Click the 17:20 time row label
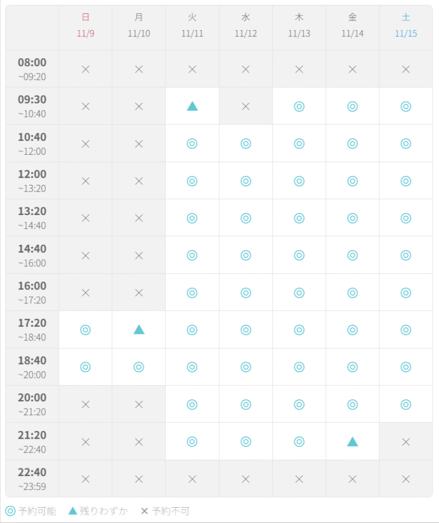 32,329
